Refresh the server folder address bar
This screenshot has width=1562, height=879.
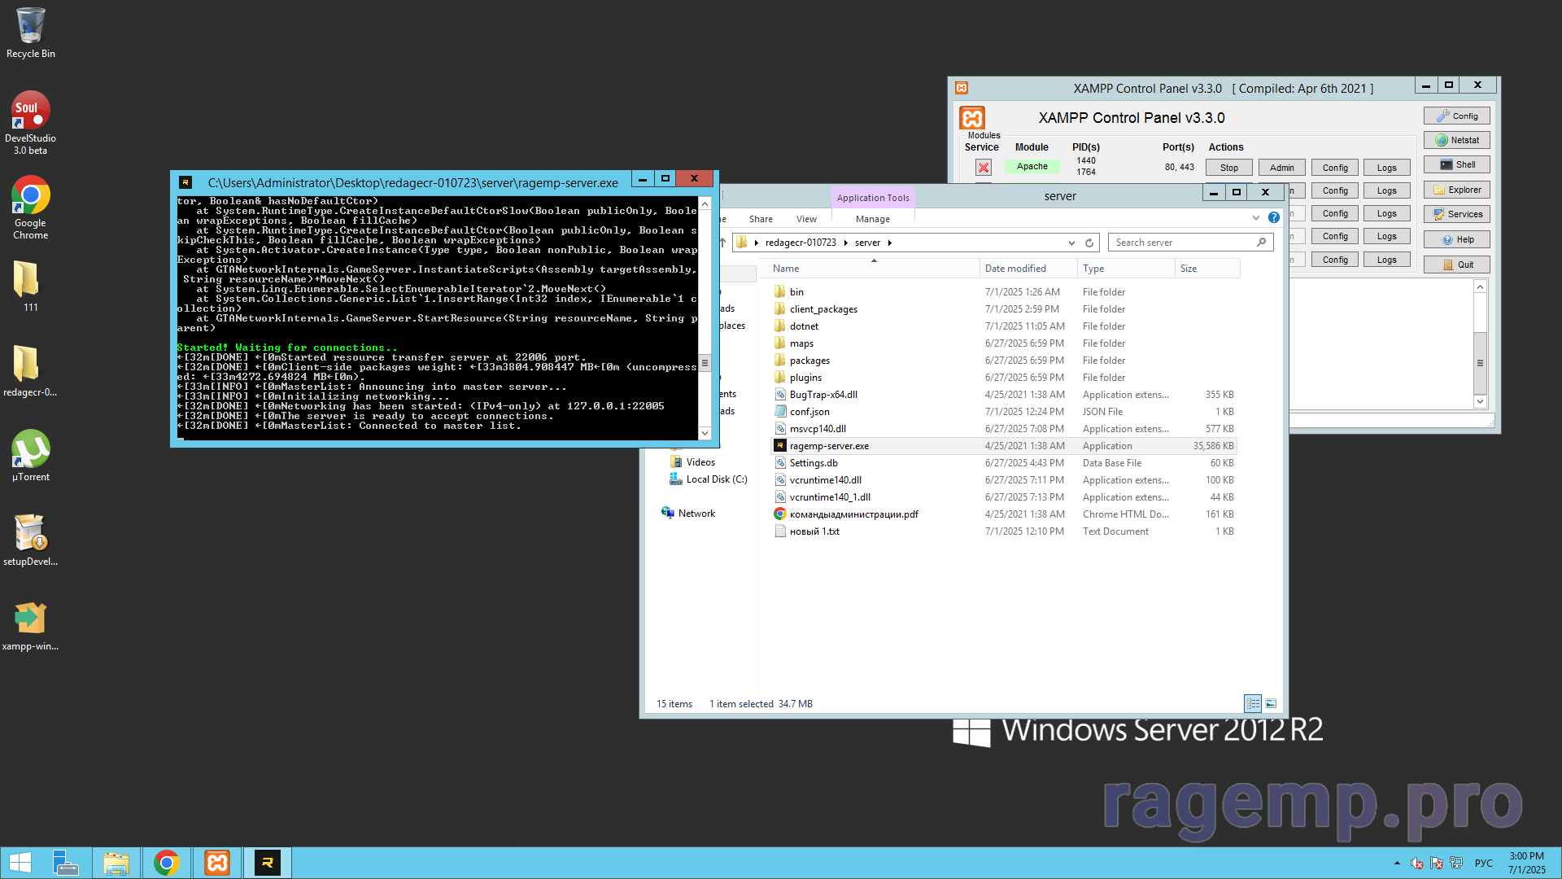point(1089,243)
